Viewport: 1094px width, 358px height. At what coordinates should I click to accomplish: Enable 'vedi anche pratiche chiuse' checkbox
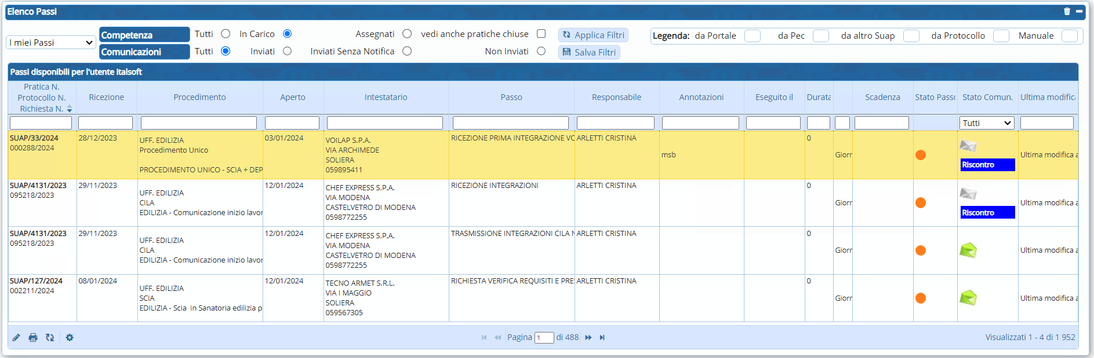541,34
